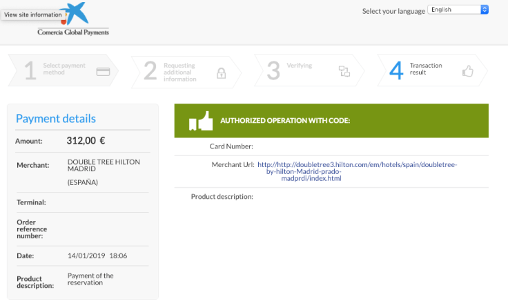Click the white thumbs-up icon in green banner

[x=201, y=121]
